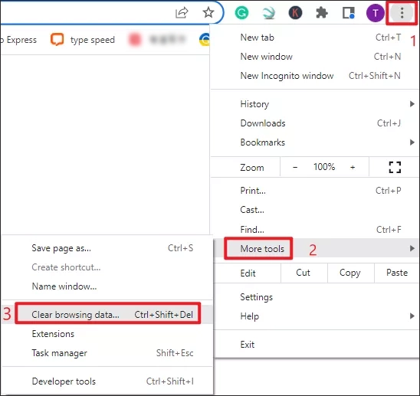Toggle the side panel icon
420x396 pixels.
[x=349, y=12]
